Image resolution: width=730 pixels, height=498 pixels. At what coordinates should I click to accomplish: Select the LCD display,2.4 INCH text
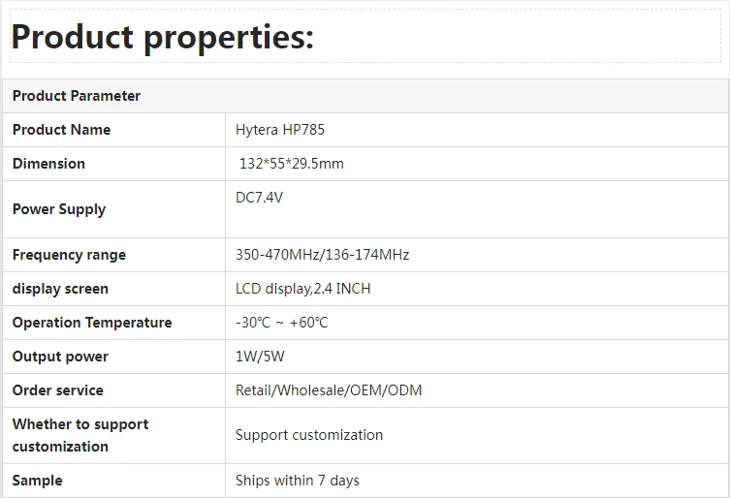point(303,289)
